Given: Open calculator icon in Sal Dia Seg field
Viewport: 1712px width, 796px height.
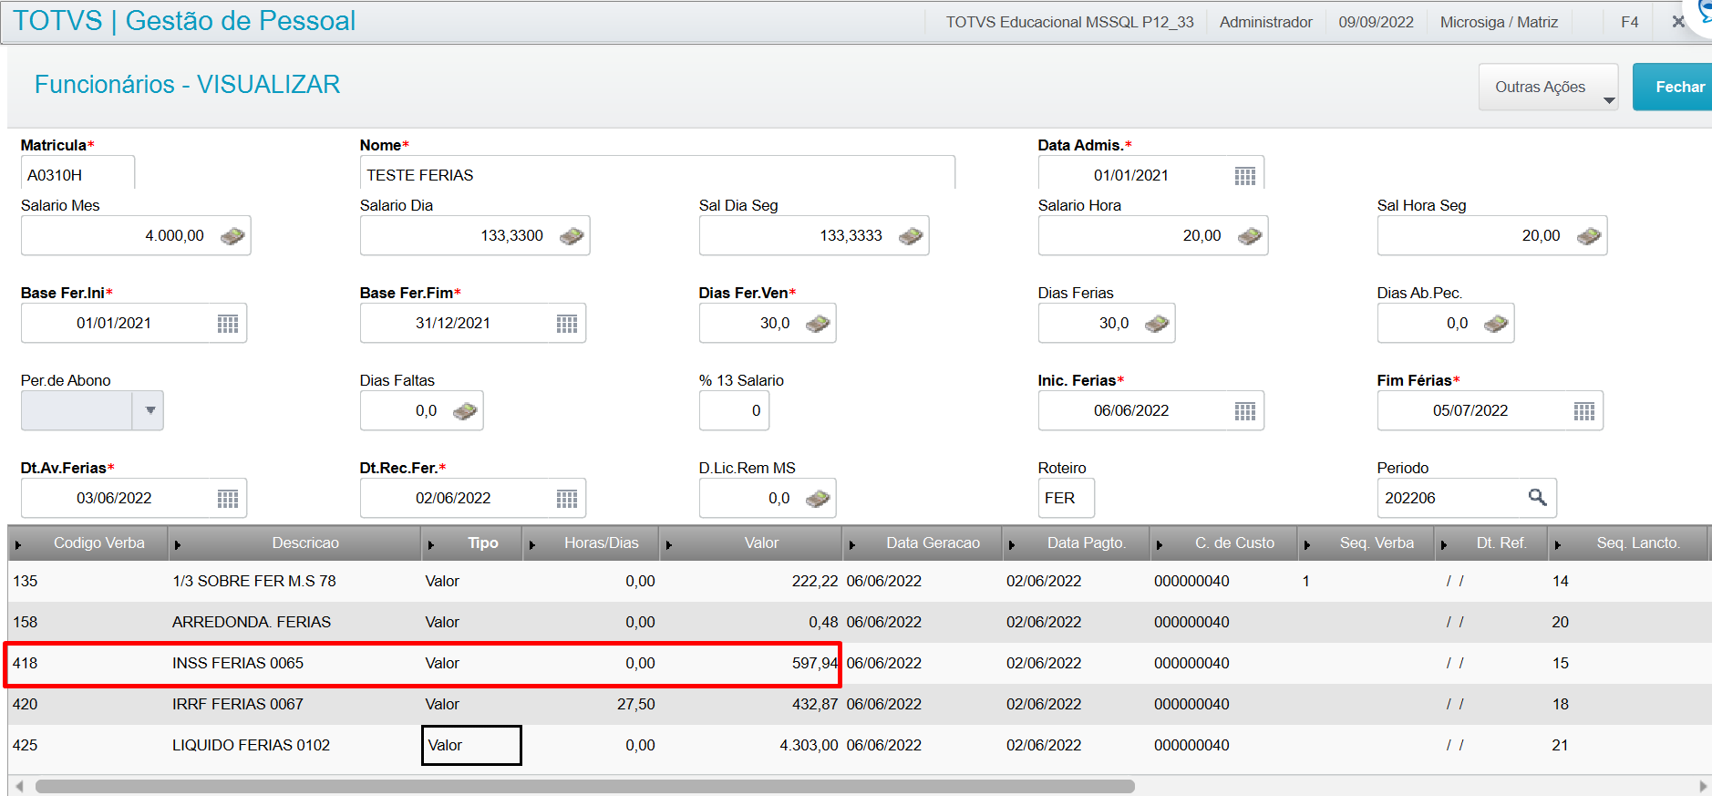Looking at the screenshot, I should click(911, 236).
